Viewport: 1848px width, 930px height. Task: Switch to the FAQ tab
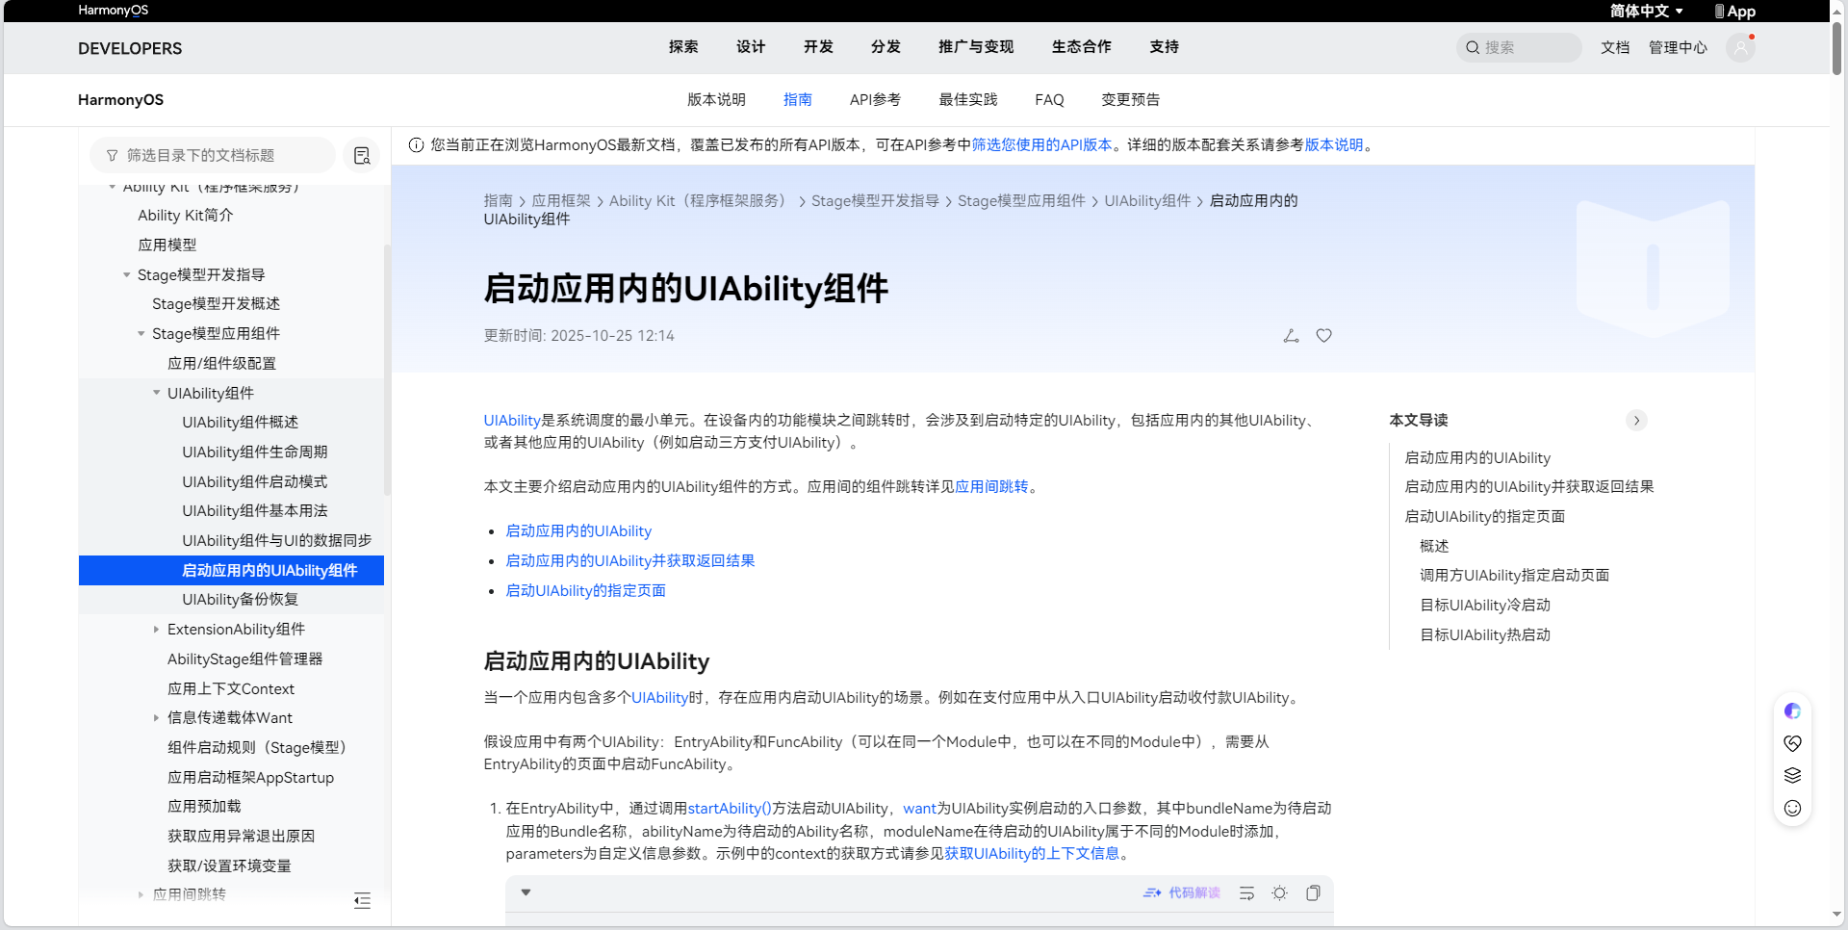tap(1049, 100)
